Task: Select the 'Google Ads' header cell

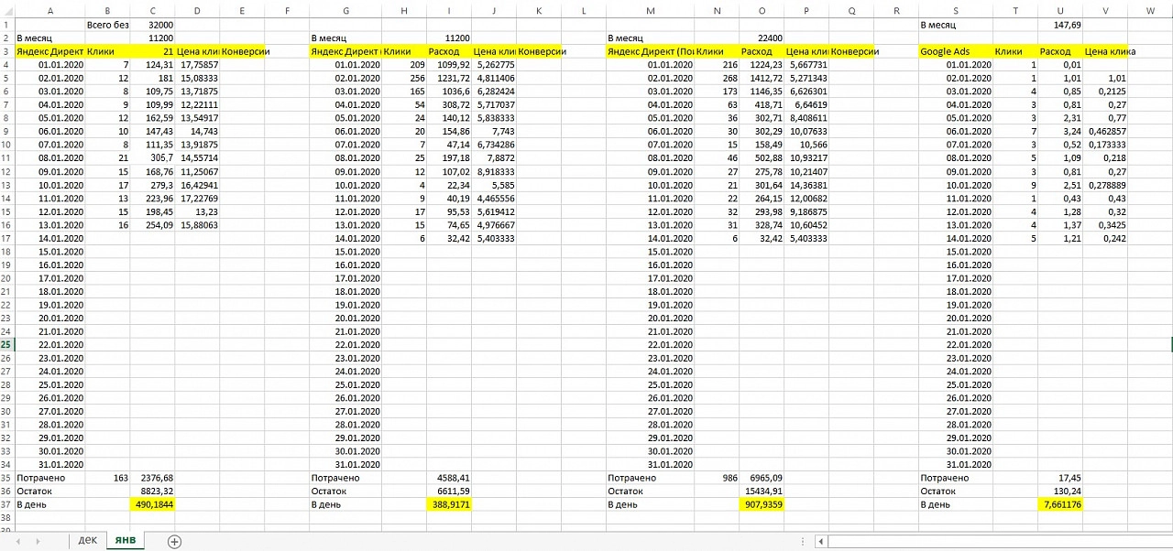Action: tap(956, 51)
